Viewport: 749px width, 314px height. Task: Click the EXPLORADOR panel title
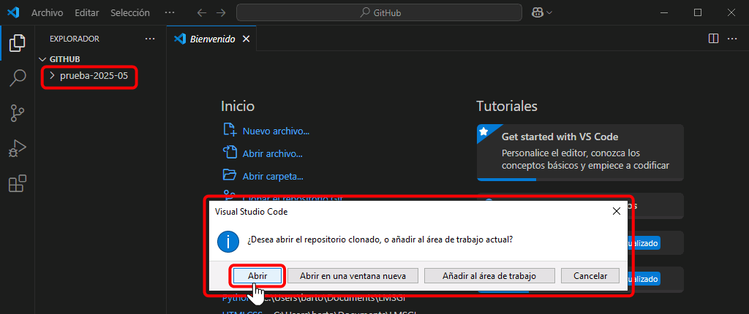pyautogui.click(x=75, y=39)
